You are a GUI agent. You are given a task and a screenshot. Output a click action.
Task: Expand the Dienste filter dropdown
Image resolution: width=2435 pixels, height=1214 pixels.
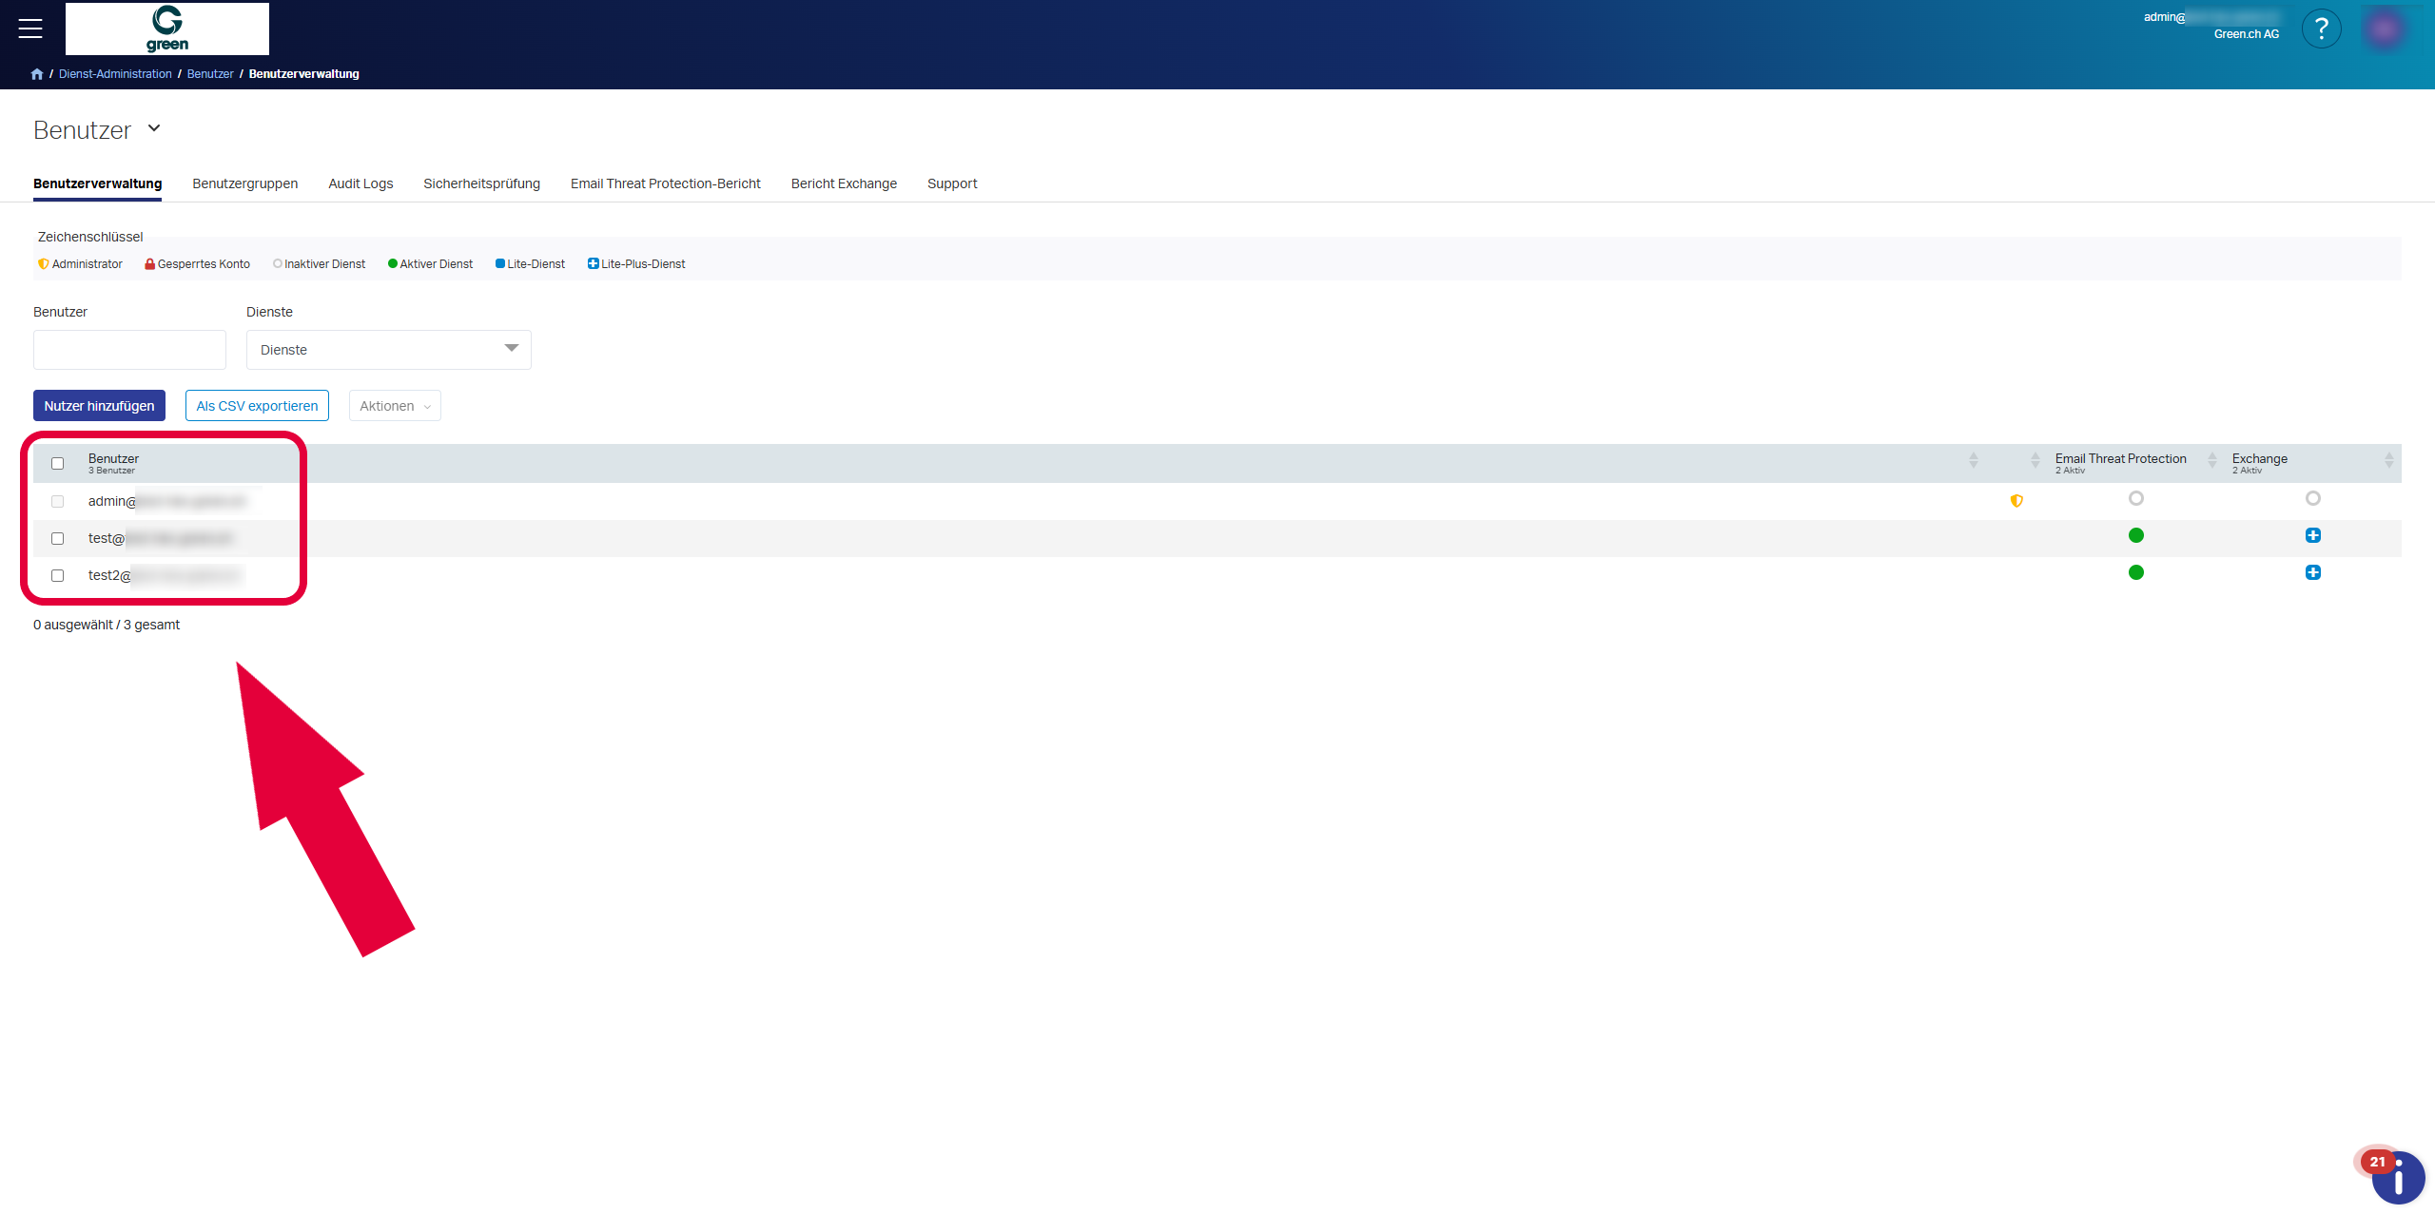tap(388, 350)
